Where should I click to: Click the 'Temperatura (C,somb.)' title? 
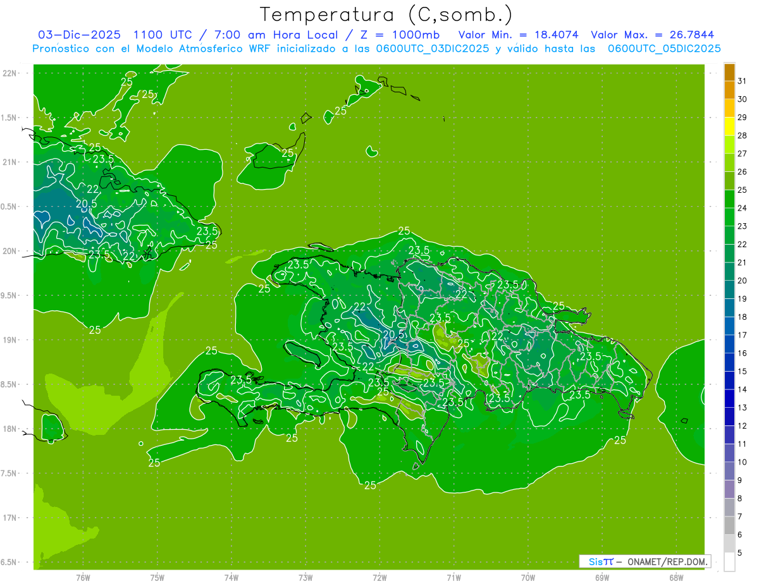pyautogui.click(x=386, y=15)
